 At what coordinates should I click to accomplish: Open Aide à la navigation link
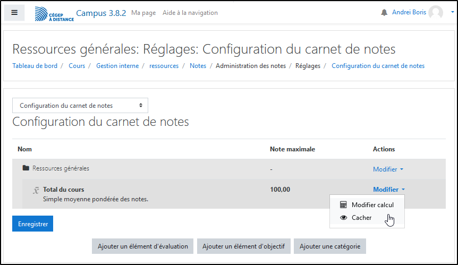click(x=190, y=13)
